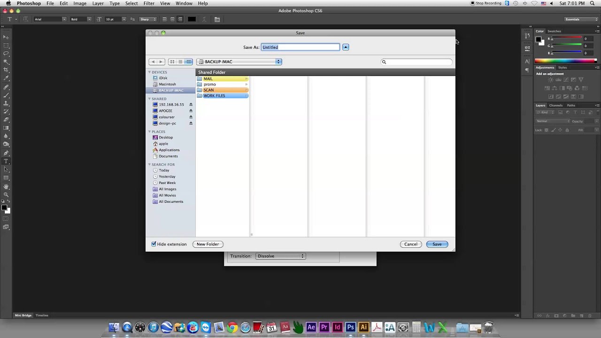Toggle Hide extension checkbox
601x338 pixels.
[x=154, y=244]
